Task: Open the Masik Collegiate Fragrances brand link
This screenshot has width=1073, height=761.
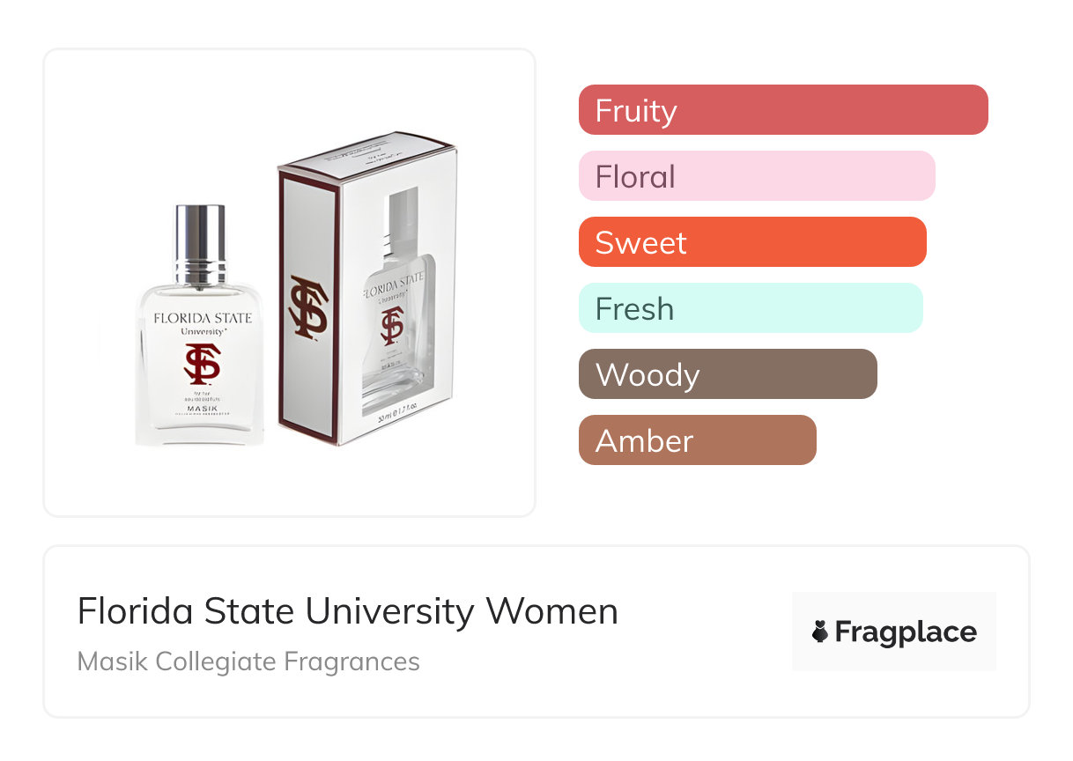Action: (248, 661)
